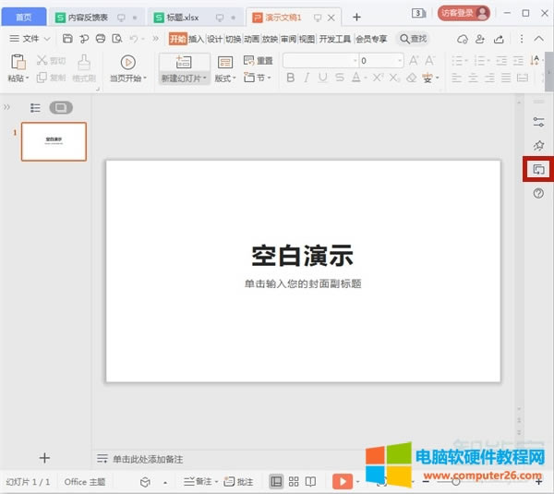Viewport: 554px width, 494px height.
Task: Open the 版式 layout dropdown
Action: (x=225, y=78)
